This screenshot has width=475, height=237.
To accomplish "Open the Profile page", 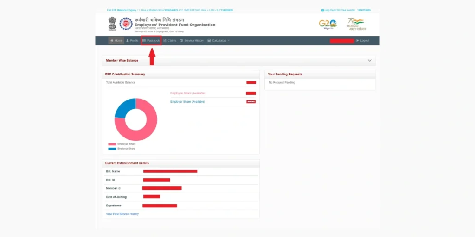I will pyautogui.click(x=132, y=41).
